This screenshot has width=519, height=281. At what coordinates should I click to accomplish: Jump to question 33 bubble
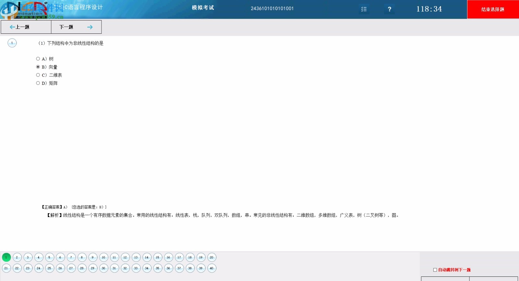point(136,268)
